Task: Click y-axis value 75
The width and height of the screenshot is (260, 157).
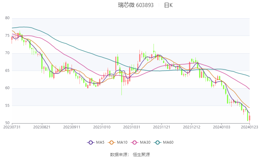Action: 7,36
